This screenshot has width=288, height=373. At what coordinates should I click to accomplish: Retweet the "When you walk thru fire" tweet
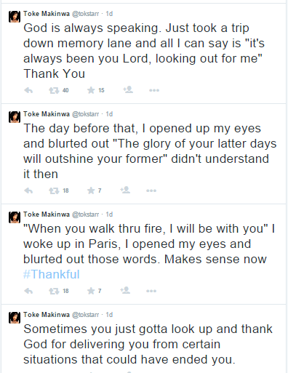click(54, 291)
